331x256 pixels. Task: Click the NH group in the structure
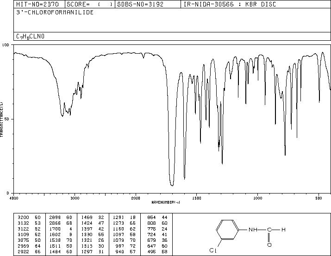(253, 230)
